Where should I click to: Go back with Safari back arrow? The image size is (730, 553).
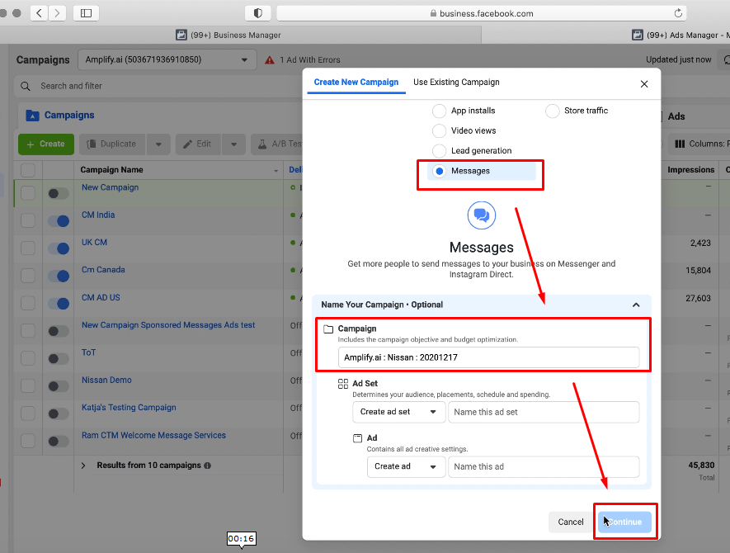pos(39,13)
